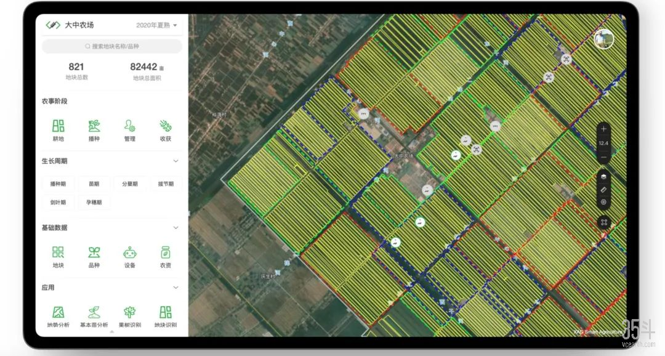
Task: Zoom out the map with minus button
Action: pyautogui.click(x=603, y=158)
